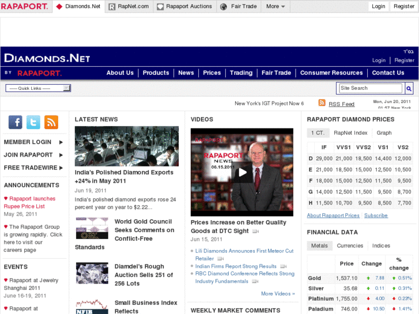Open the About Us menu
The width and height of the screenshot is (419, 314).
pyautogui.click(x=120, y=73)
